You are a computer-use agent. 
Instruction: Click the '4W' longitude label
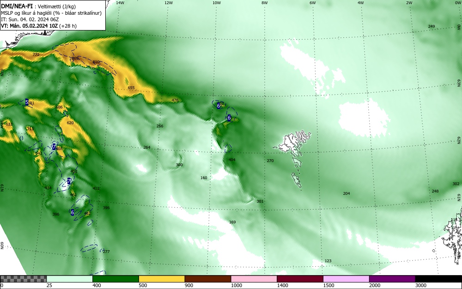click(x=361, y=3)
